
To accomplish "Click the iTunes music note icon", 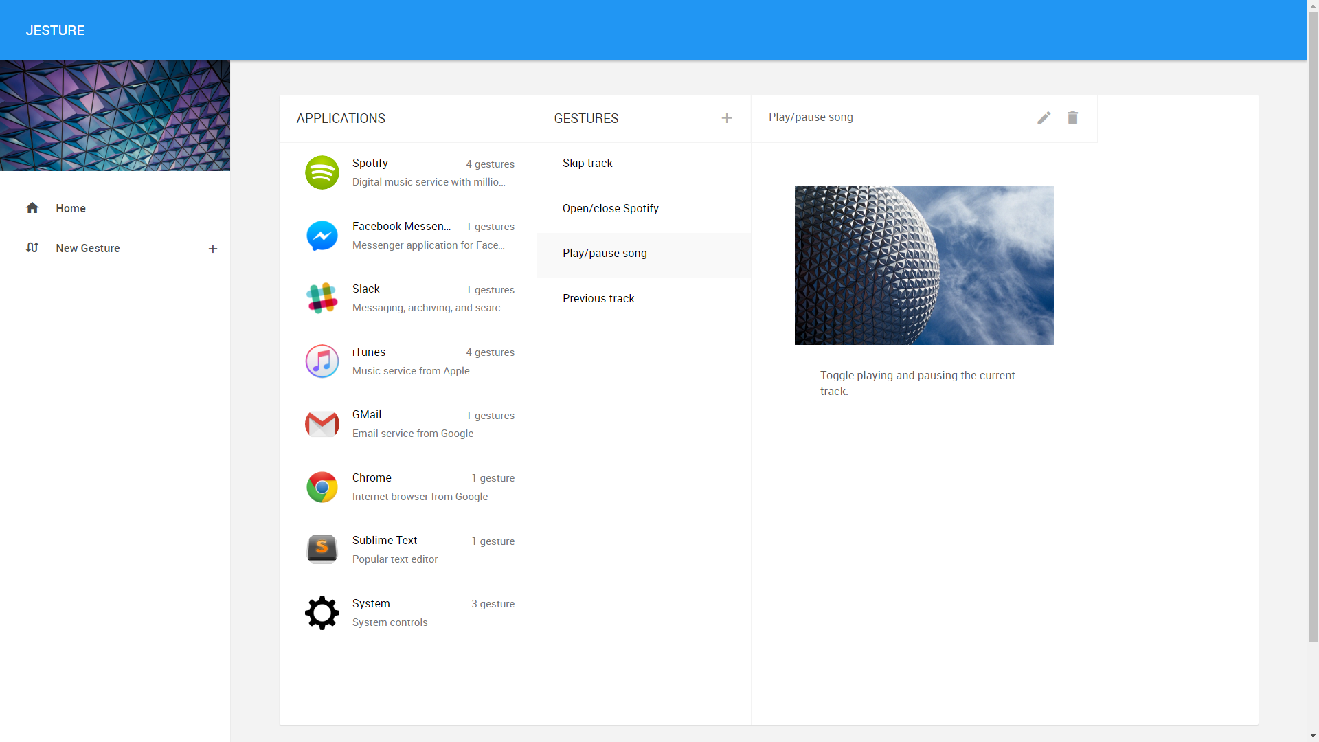I will 322,361.
